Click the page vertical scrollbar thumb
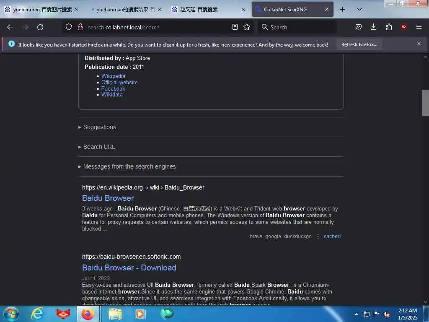The height and width of the screenshot is (322, 429). [x=425, y=103]
